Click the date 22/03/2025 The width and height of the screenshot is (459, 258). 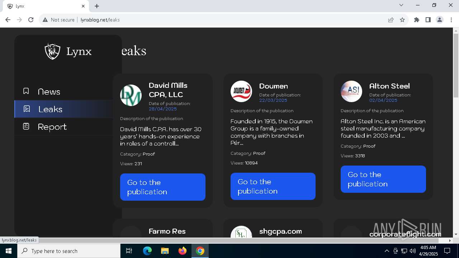[x=273, y=100]
